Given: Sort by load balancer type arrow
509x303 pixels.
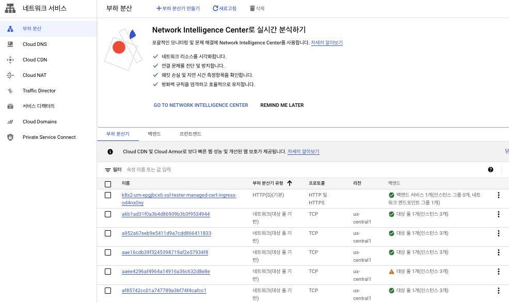Looking at the screenshot, I should [290, 183].
